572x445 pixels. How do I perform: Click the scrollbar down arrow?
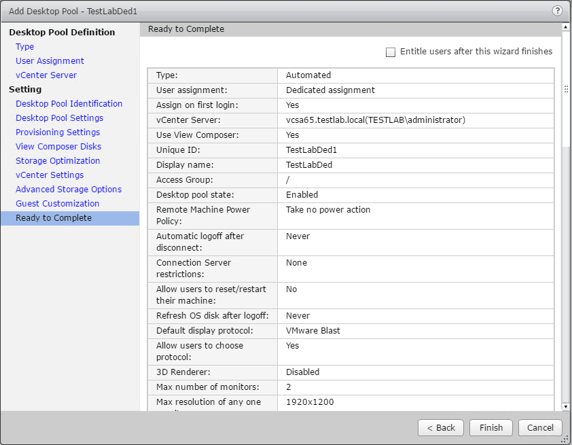coord(566,406)
